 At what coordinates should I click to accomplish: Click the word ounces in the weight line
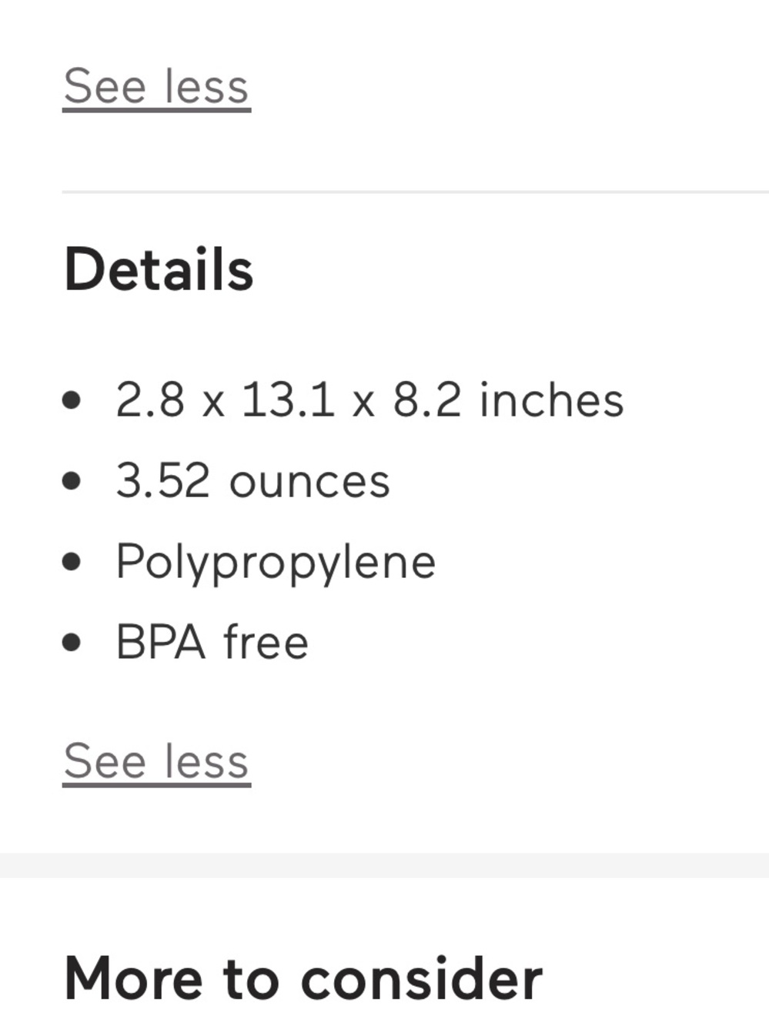tap(309, 482)
